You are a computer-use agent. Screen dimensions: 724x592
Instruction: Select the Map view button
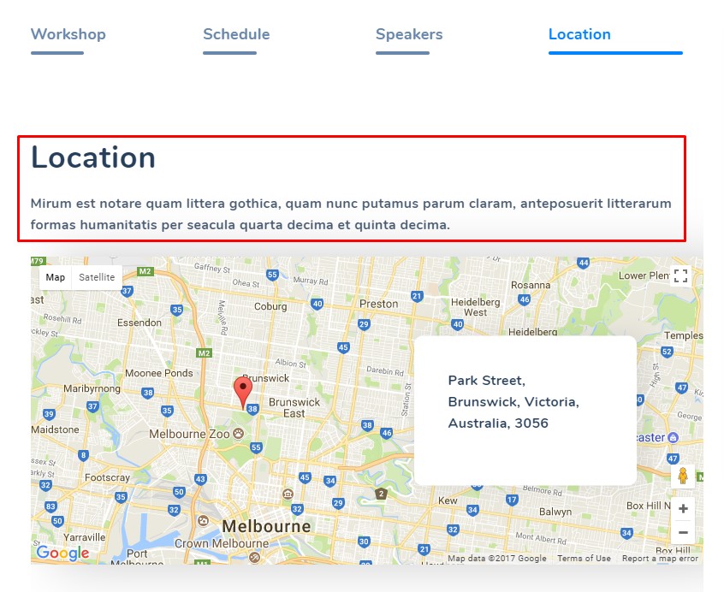pos(56,277)
